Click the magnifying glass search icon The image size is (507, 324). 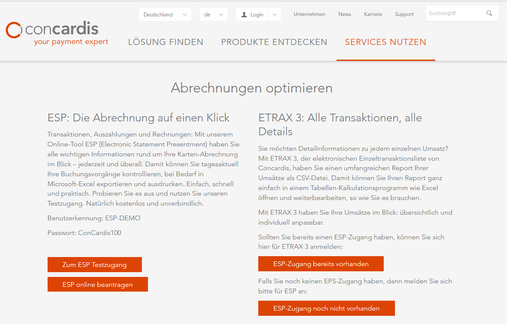[489, 13]
